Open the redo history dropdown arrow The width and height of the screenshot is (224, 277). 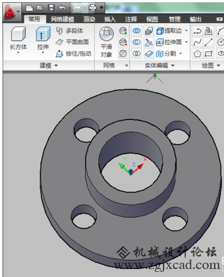[85, 8]
